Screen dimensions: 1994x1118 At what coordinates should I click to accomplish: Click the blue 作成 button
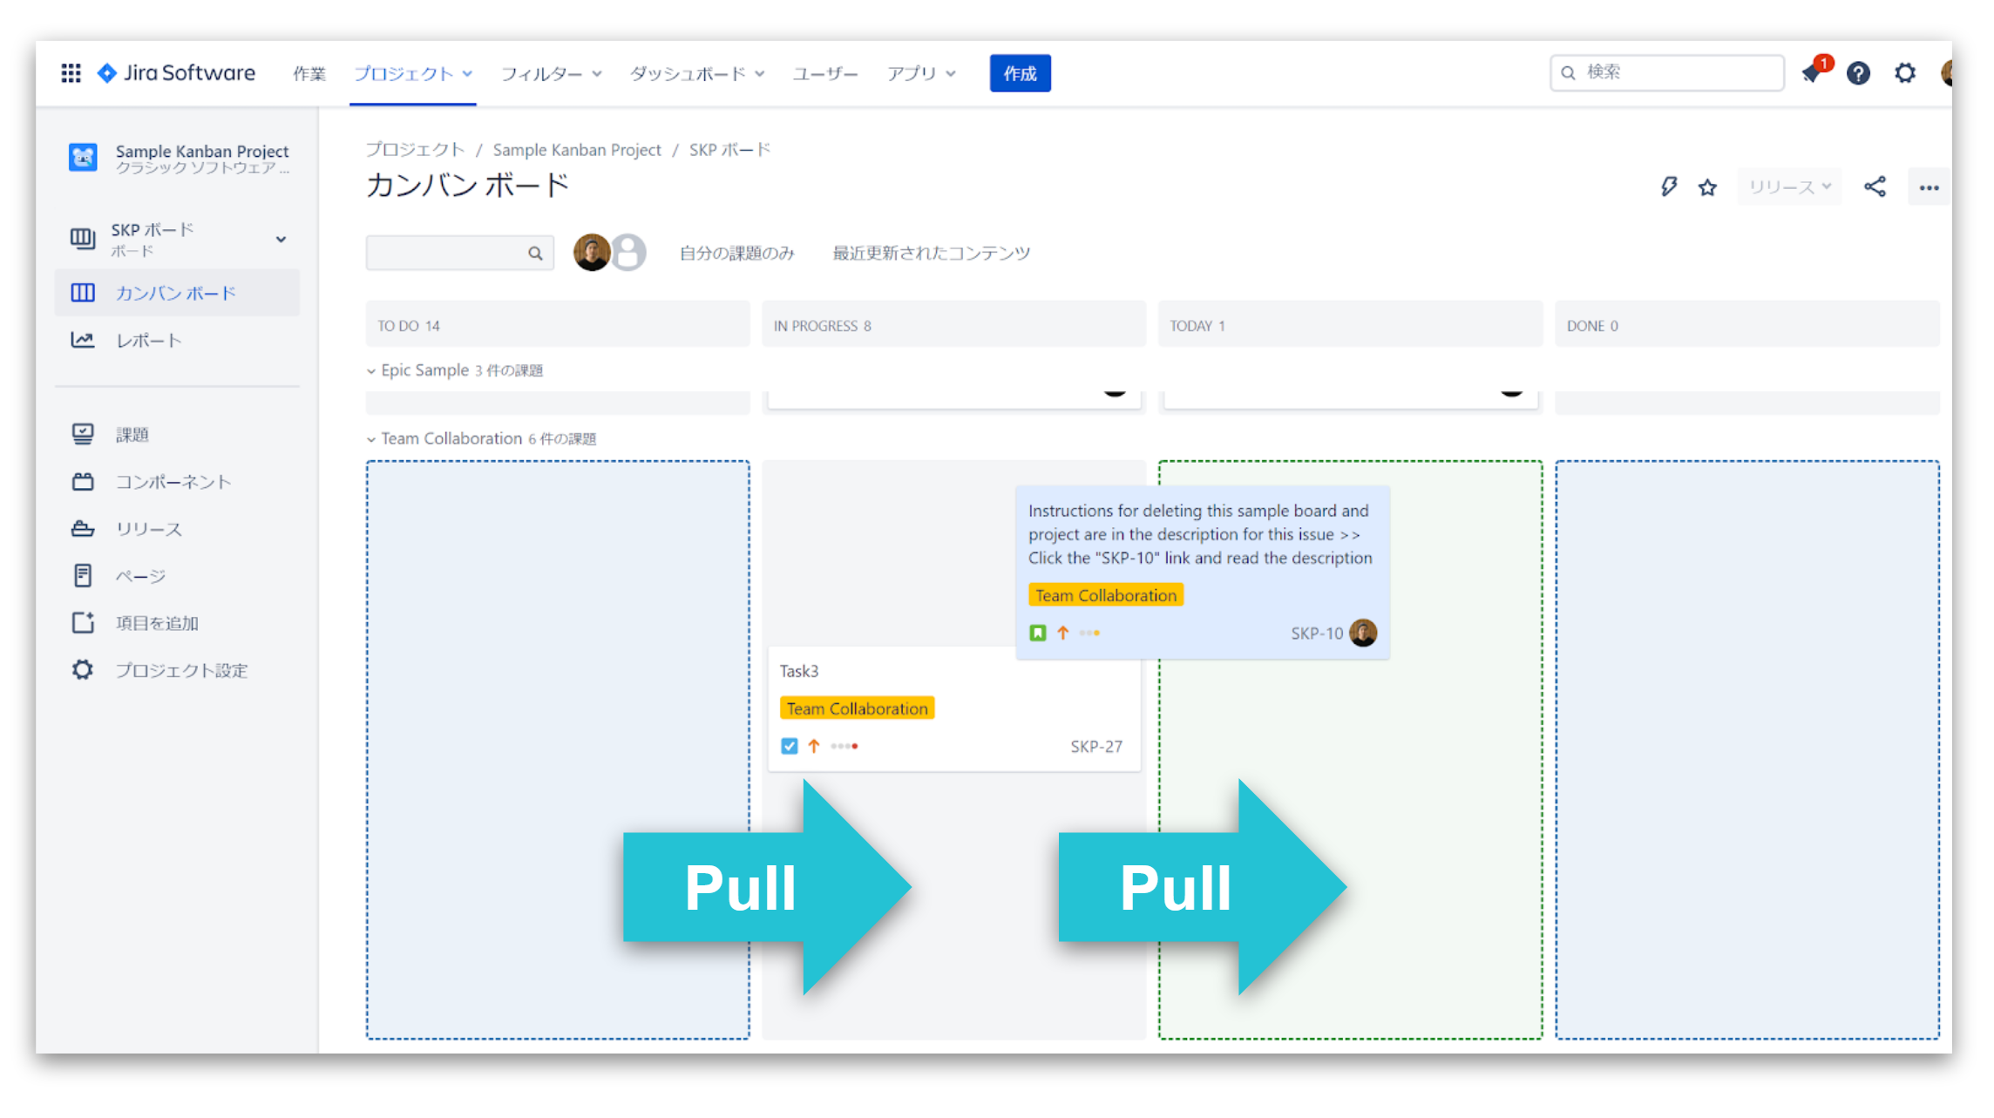coord(1020,73)
